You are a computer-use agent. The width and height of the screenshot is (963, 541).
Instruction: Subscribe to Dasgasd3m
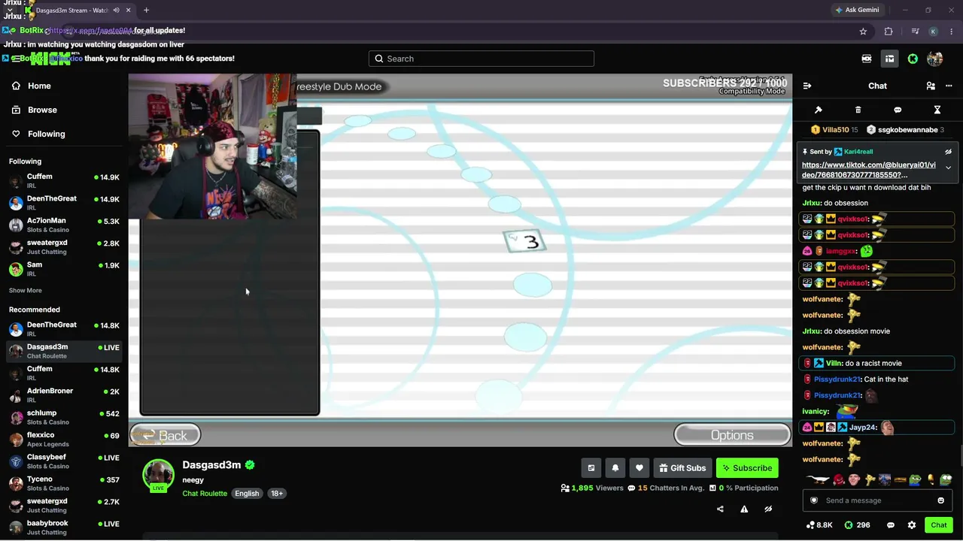click(747, 468)
